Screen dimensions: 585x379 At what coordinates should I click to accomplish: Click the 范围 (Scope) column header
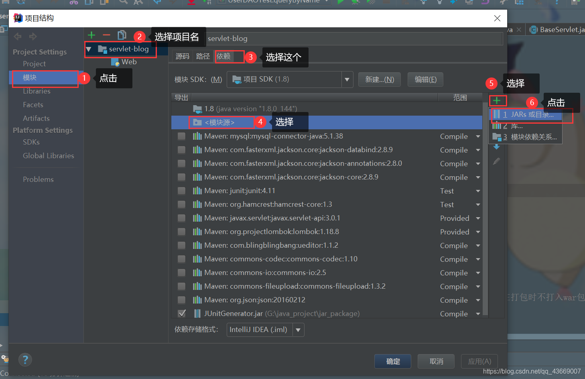tap(460, 97)
